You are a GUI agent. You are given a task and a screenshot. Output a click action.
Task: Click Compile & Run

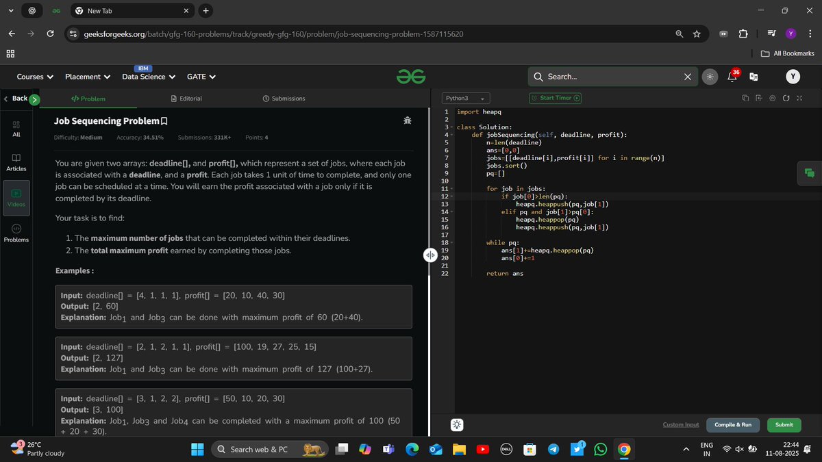(x=733, y=424)
